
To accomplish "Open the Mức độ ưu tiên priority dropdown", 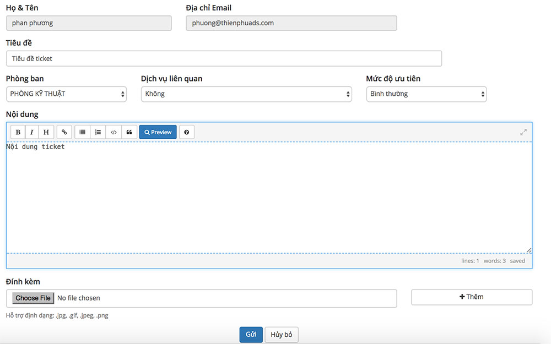I will (426, 94).
